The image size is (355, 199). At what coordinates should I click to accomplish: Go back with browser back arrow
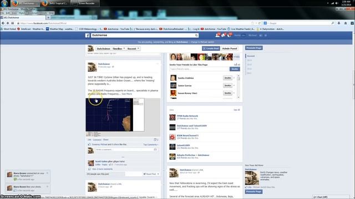[x=3, y=23]
